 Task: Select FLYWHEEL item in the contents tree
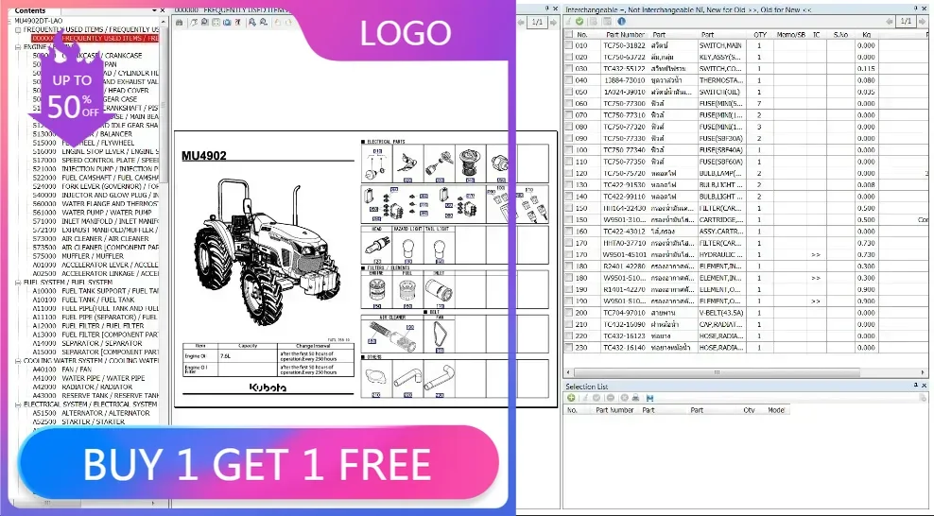[x=83, y=143]
